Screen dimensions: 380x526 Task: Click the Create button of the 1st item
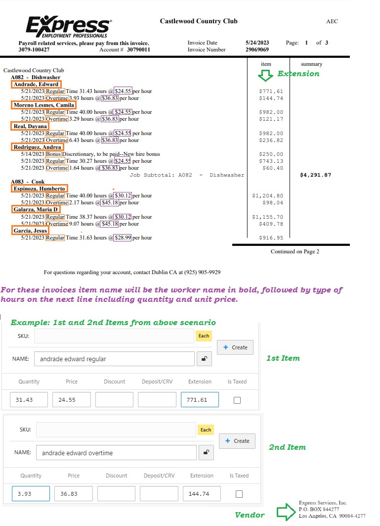pos(235,347)
